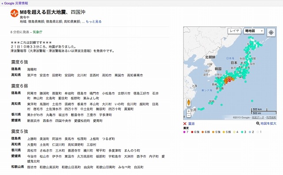
Task: Click 海陽町 under 震度6強
Action: (32, 69)
